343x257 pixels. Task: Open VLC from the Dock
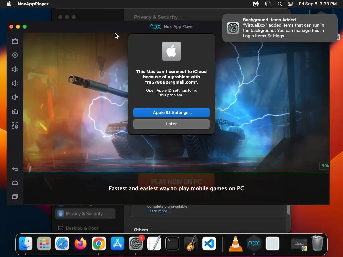(x=235, y=243)
